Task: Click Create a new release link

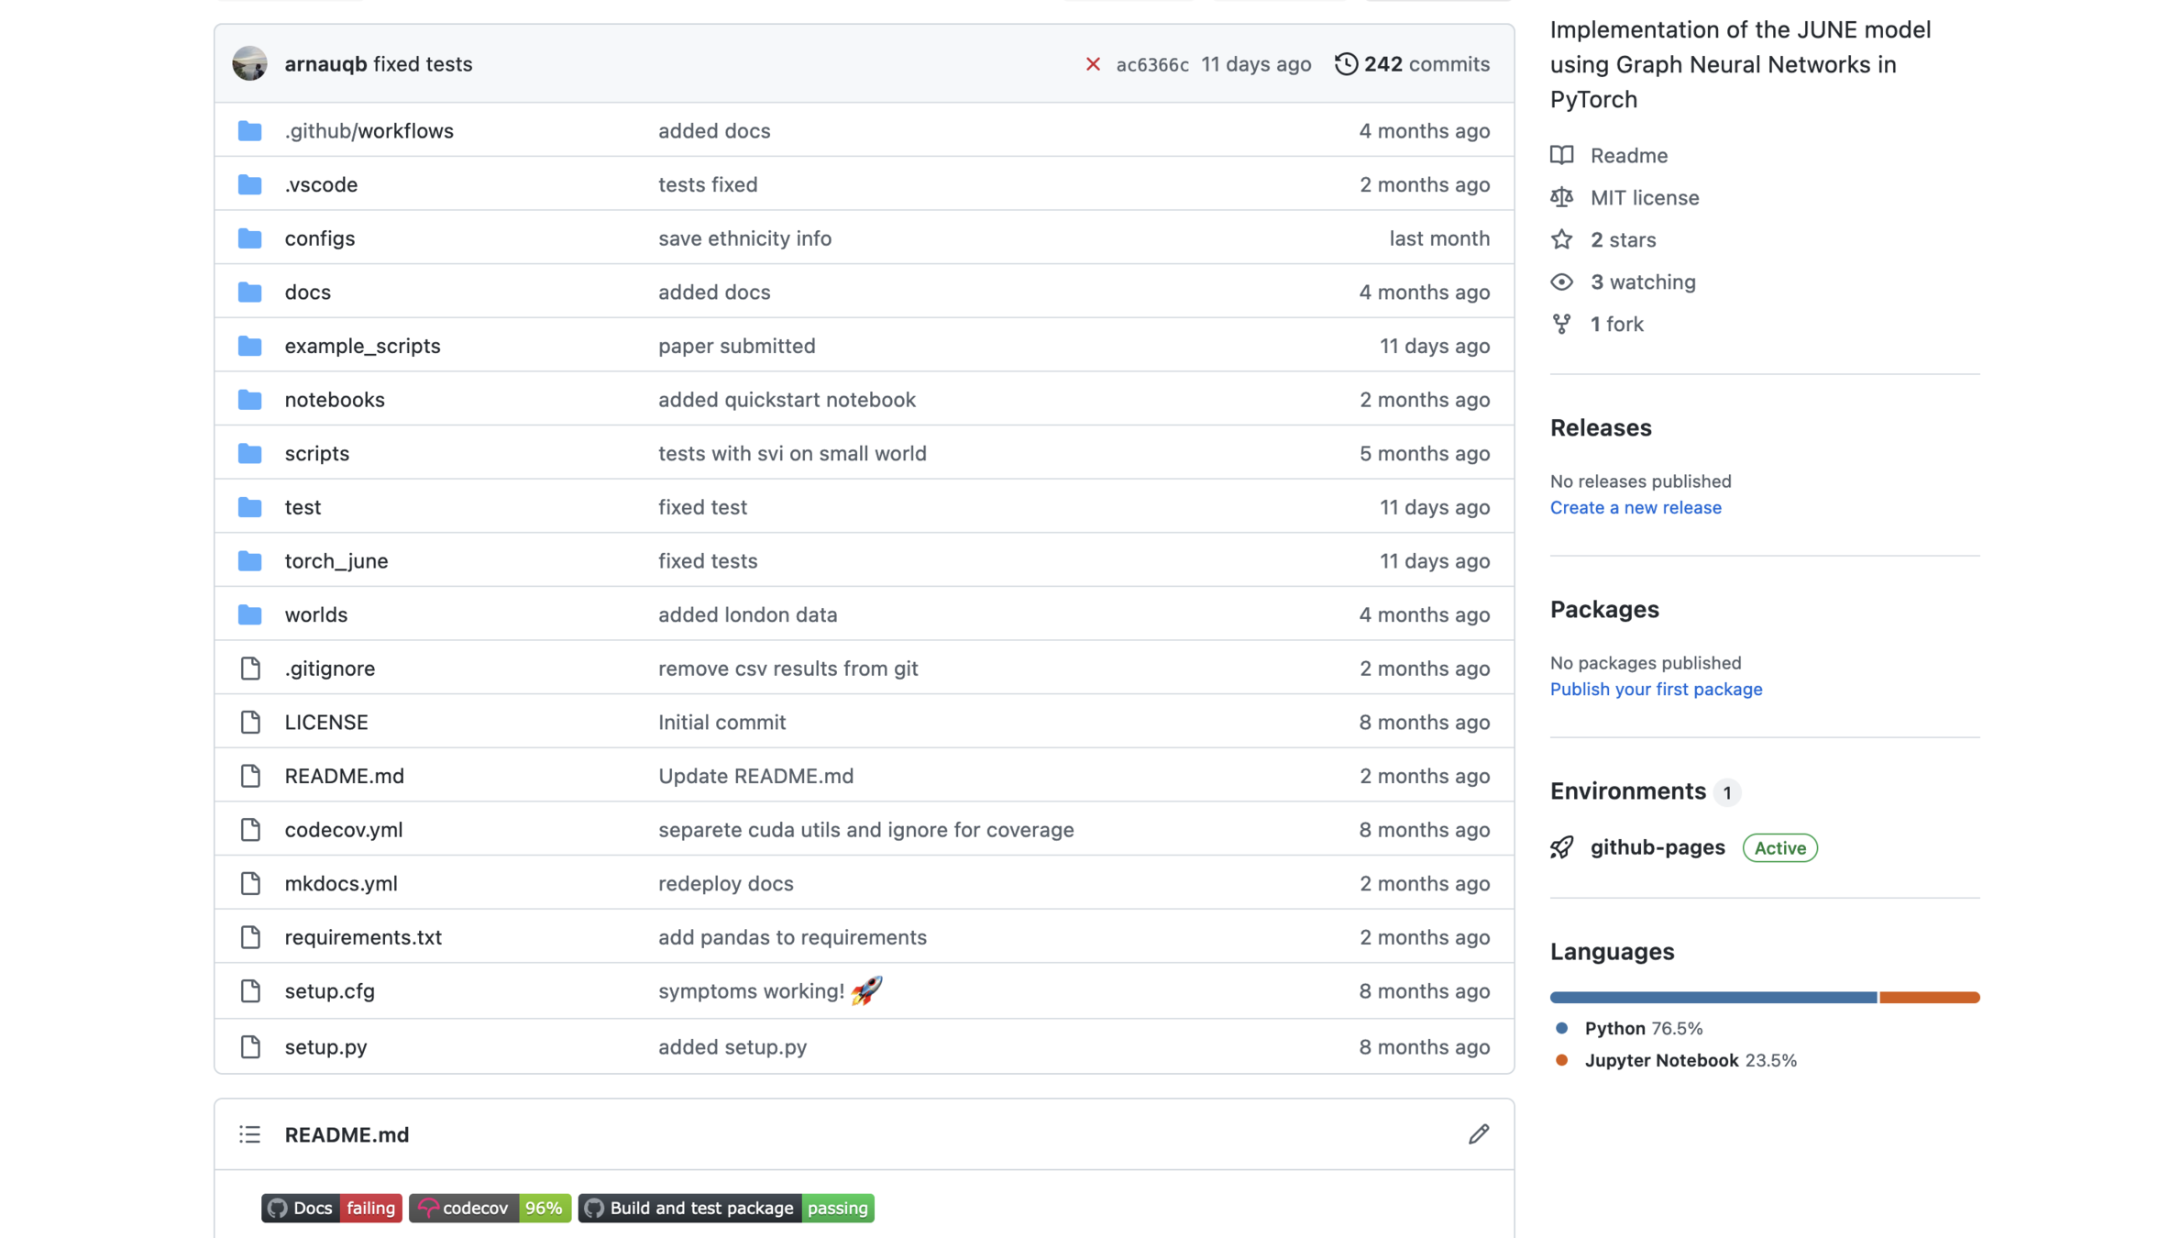Action: click(1635, 507)
